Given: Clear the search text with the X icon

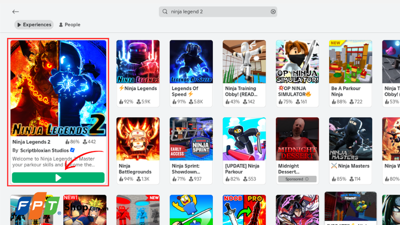Looking at the screenshot, I should (x=273, y=11).
